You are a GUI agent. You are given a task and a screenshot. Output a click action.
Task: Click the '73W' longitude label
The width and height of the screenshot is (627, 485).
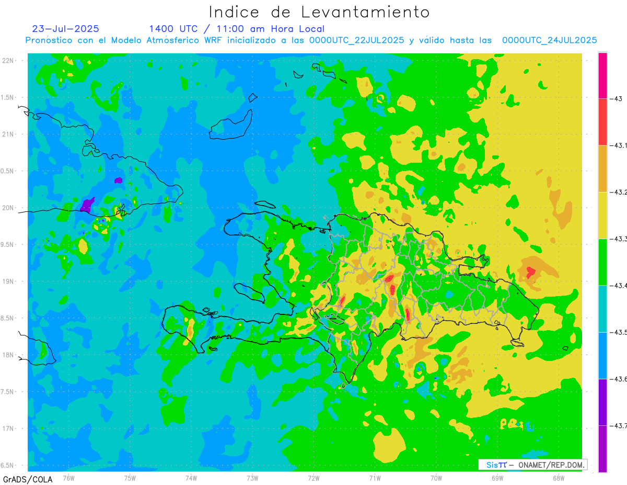(252, 478)
